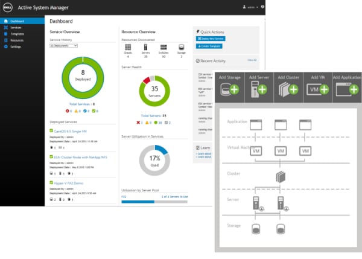Select the second Storage node in the diagram
Image resolution: width=362 pixels, height=259 pixels.
pyautogui.click(x=281, y=229)
